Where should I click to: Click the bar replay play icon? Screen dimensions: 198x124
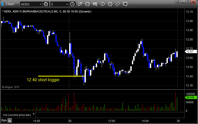(103, 4)
